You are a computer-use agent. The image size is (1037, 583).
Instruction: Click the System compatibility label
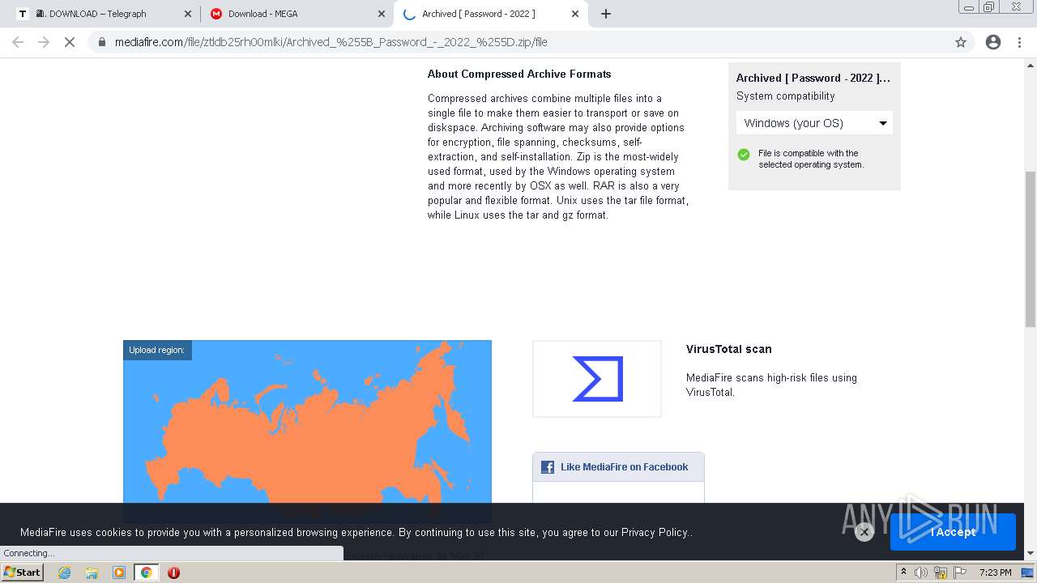(x=785, y=96)
